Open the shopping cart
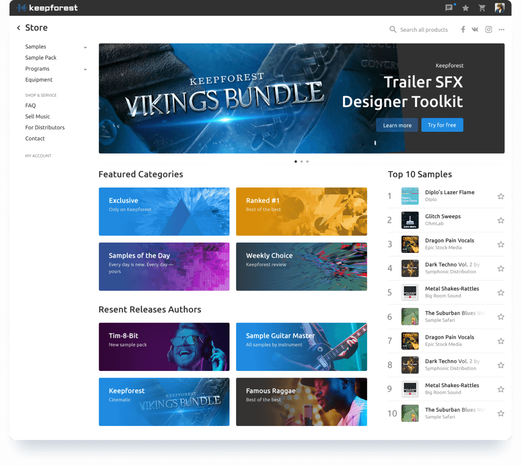The image size is (521, 466). 482,8
